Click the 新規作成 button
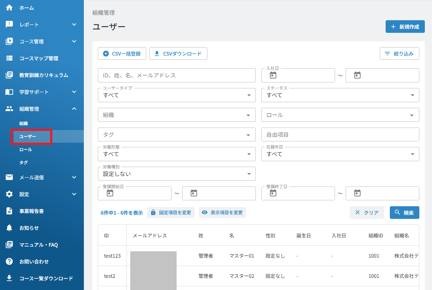 [405, 27]
